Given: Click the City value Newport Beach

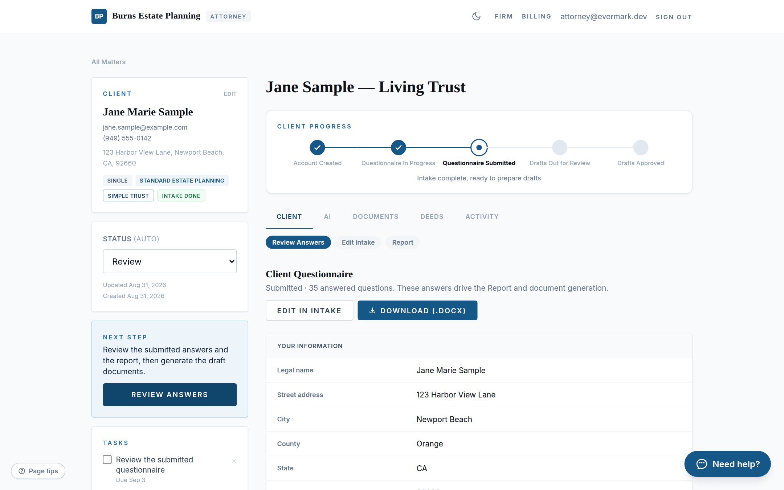Looking at the screenshot, I should (x=444, y=419).
